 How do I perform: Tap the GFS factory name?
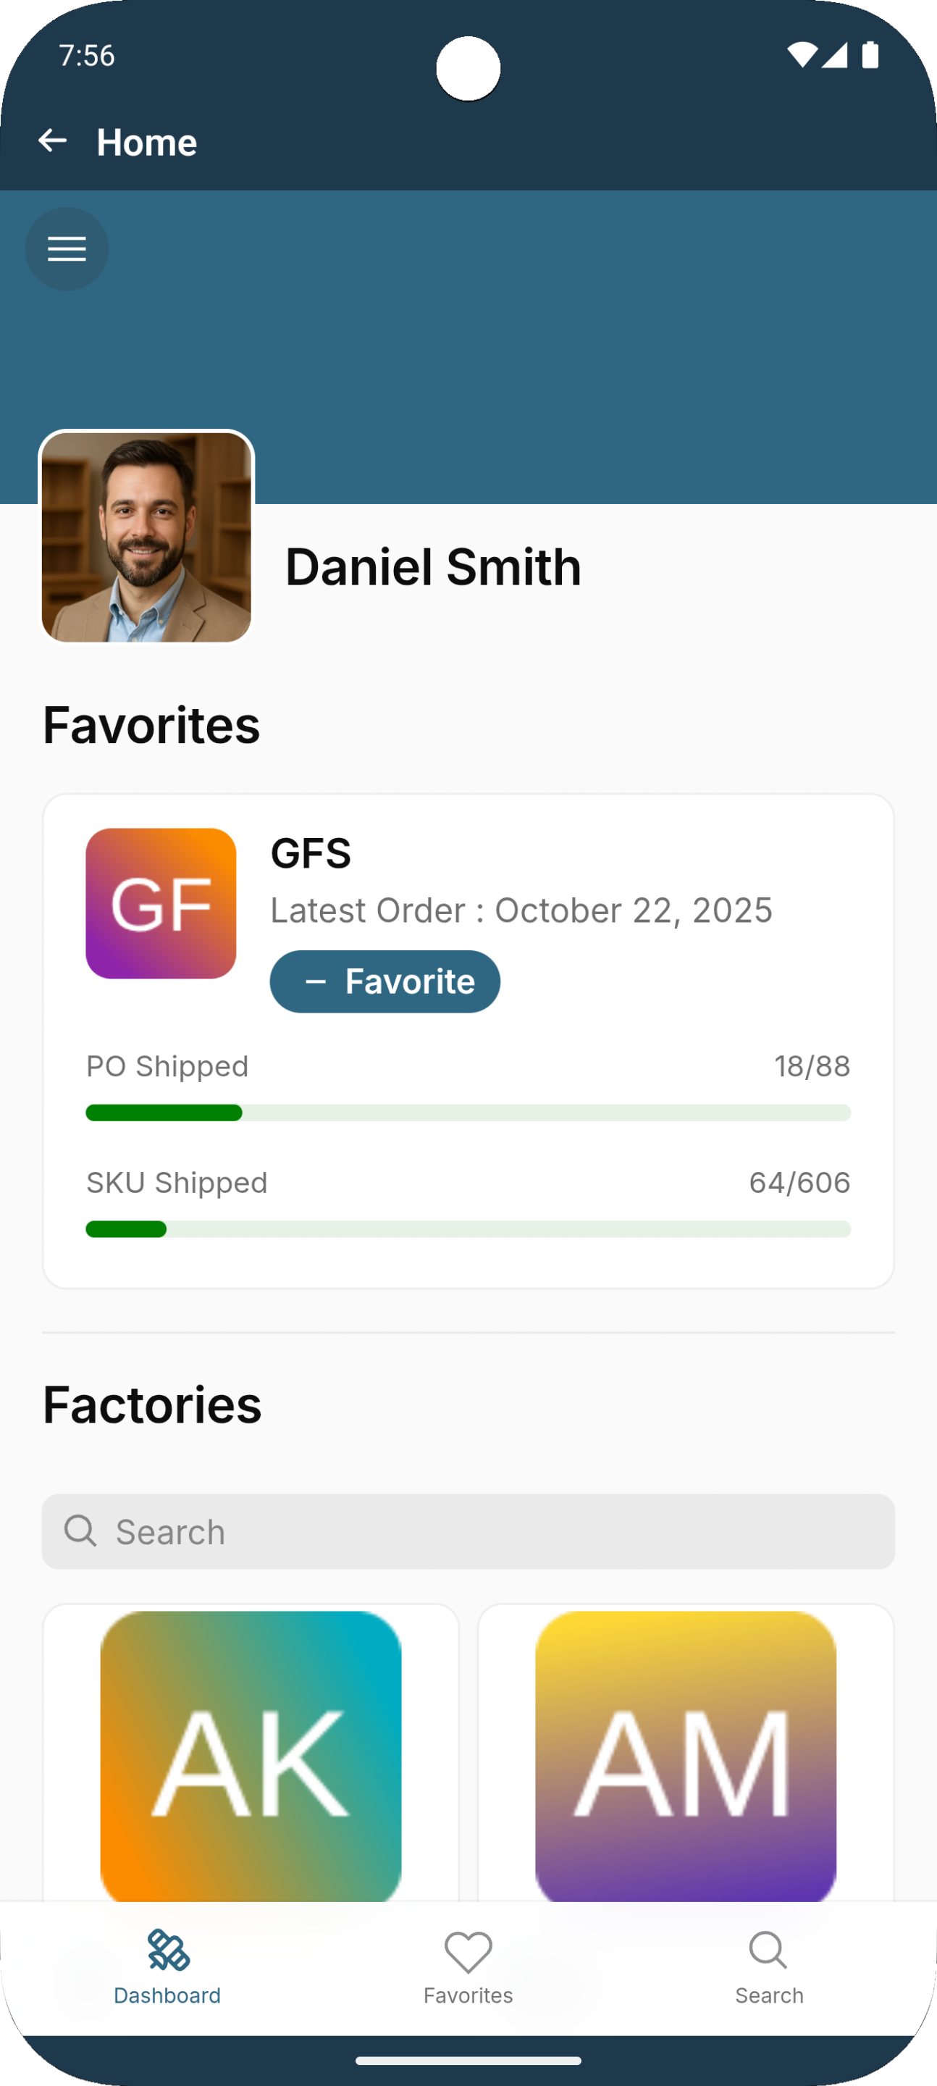[311, 853]
